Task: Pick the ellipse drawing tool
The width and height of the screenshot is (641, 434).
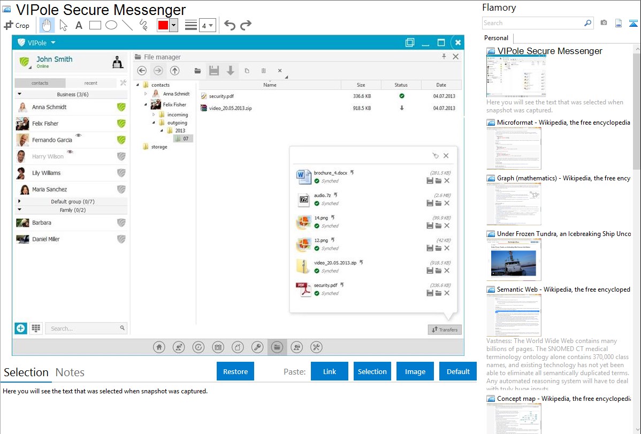Action: 111,25
